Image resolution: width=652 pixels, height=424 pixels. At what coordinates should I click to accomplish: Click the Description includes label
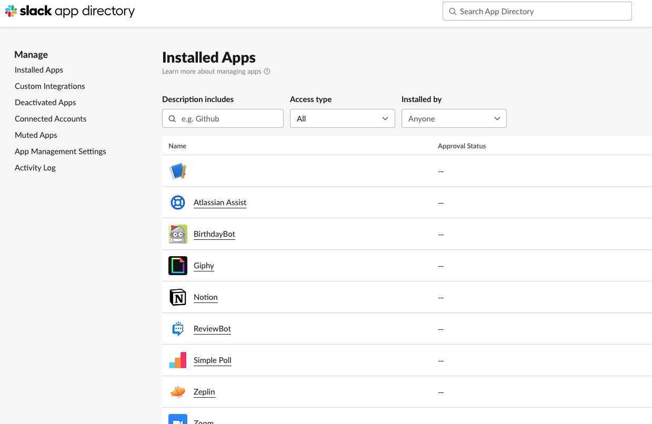[x=198, y=99]
